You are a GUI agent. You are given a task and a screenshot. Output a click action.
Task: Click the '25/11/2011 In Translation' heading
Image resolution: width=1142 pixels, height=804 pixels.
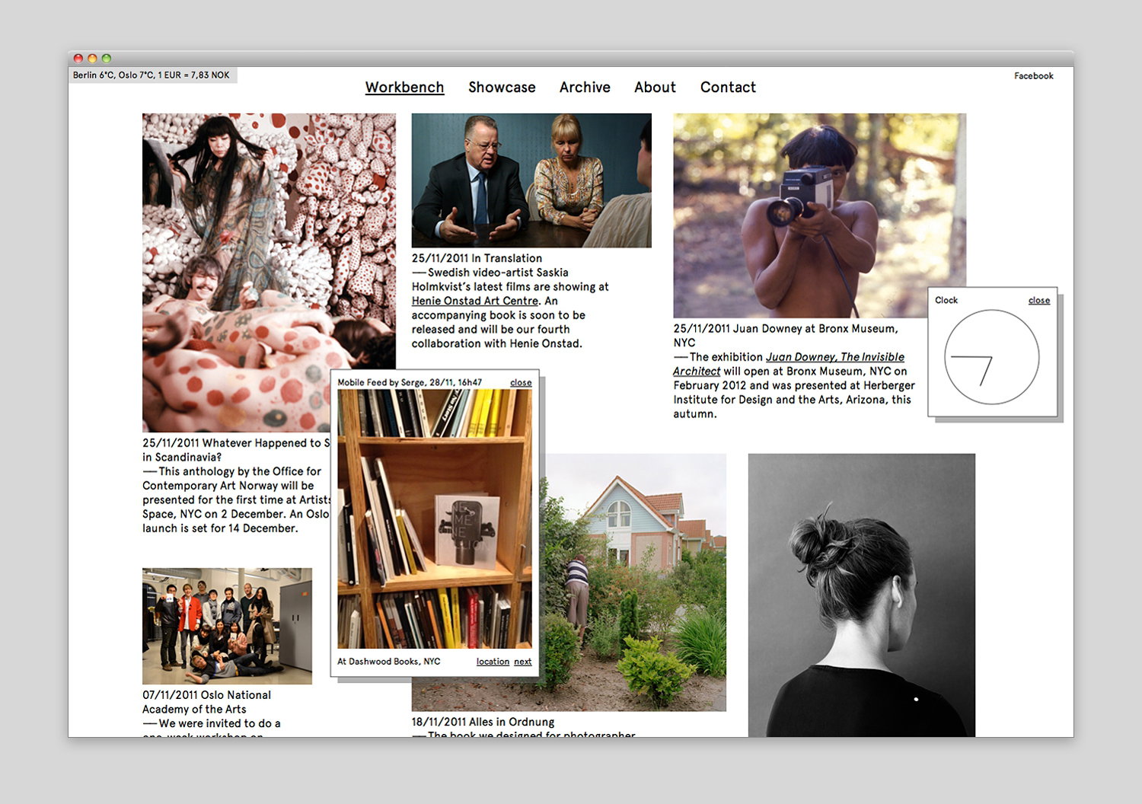[x=477, y=258]
